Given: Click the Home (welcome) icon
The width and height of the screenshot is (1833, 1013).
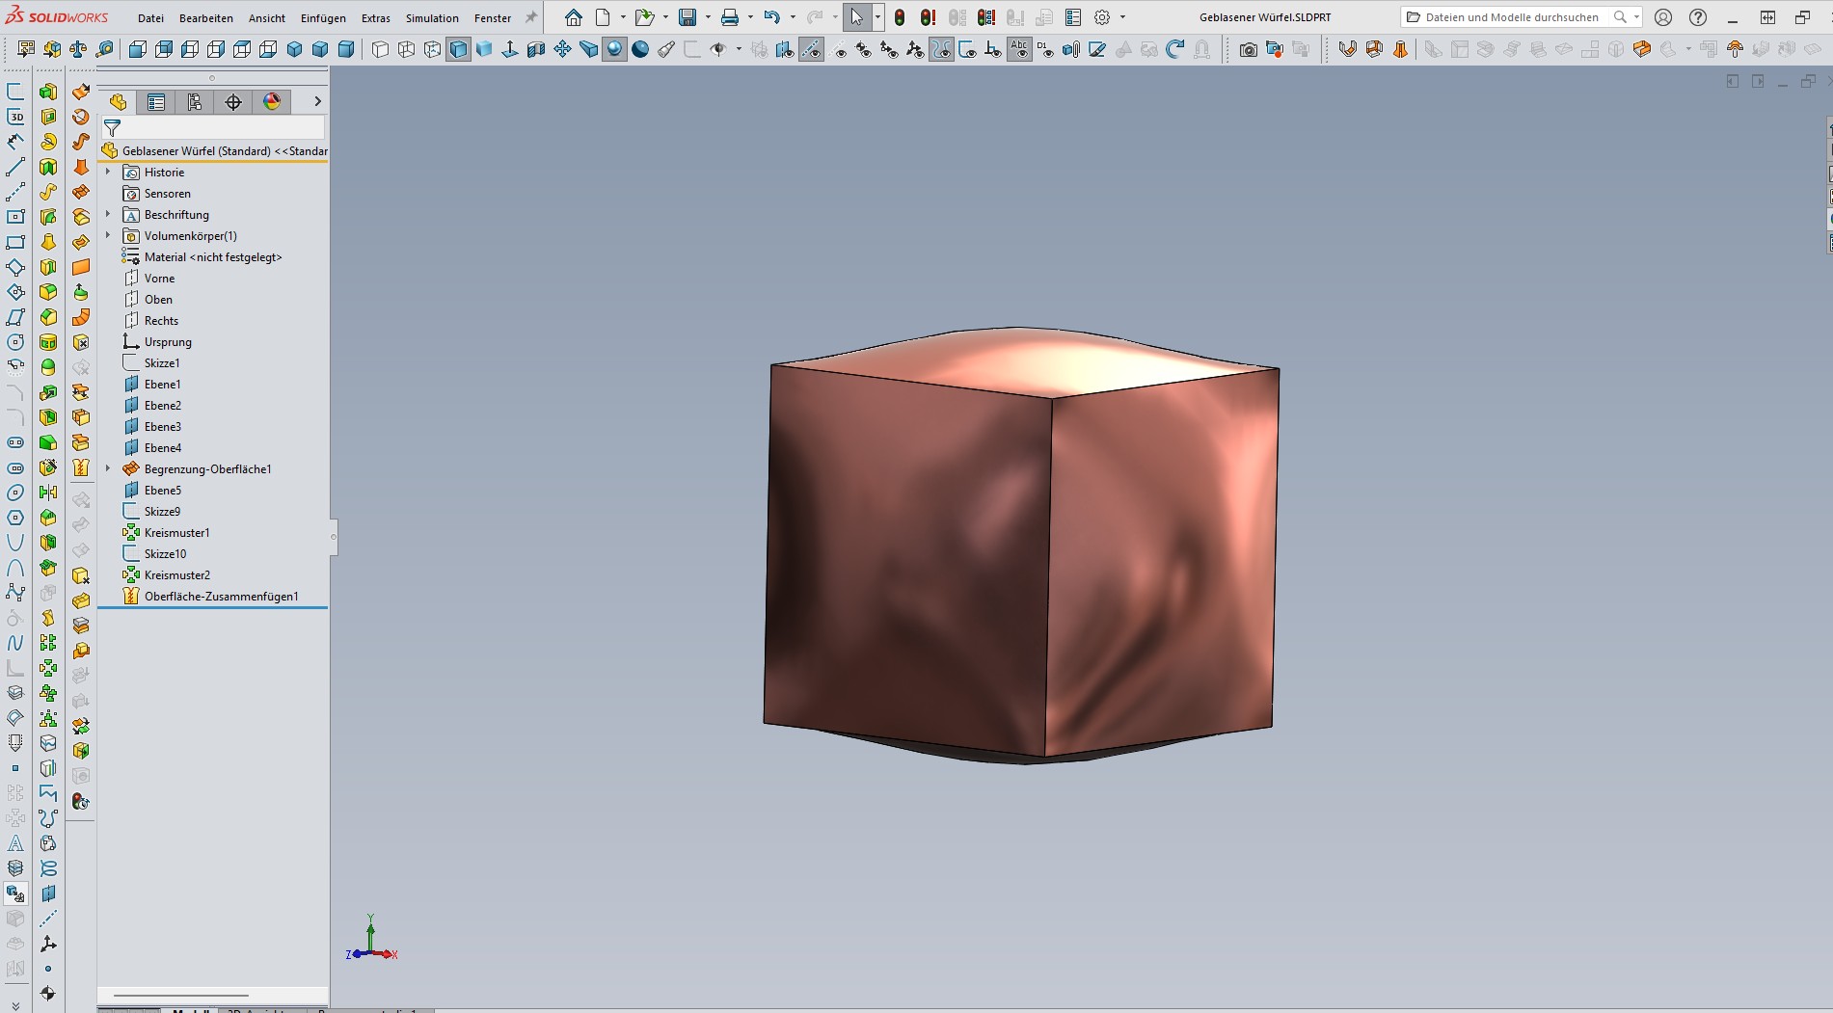Looking at the screenshot, I should click(574, 17).
